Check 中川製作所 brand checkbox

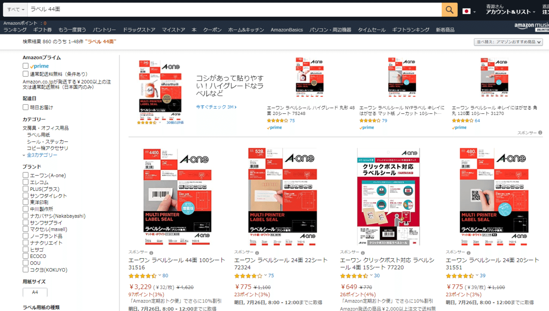tap(26, 209)
